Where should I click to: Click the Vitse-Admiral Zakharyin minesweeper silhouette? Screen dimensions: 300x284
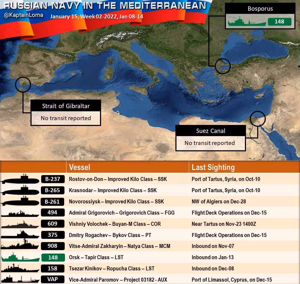point(20,246)
